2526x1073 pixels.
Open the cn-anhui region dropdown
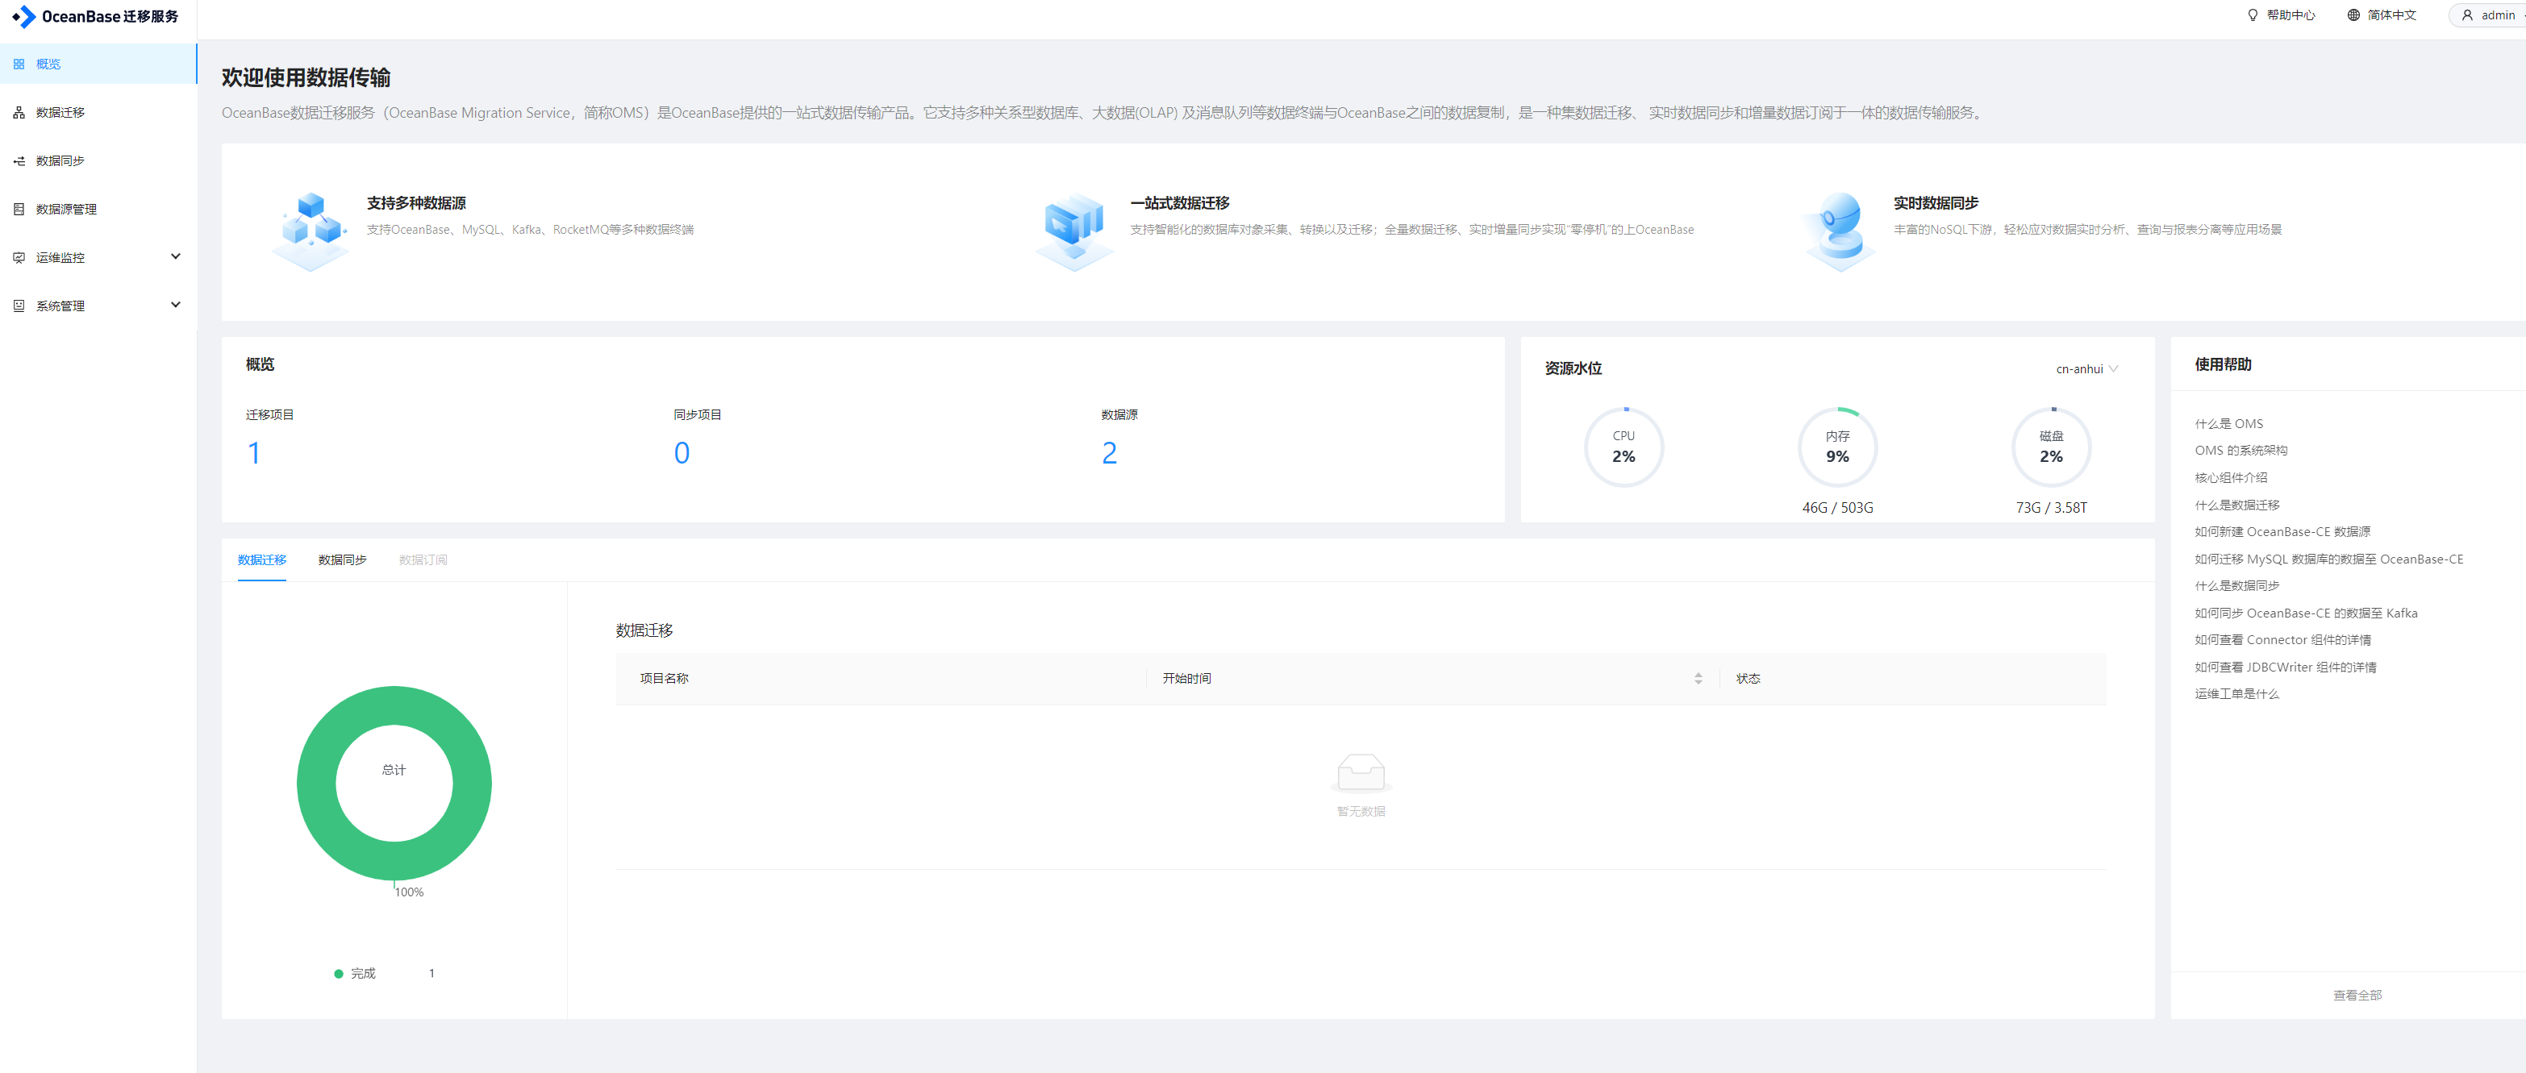tap(2086, 368)
